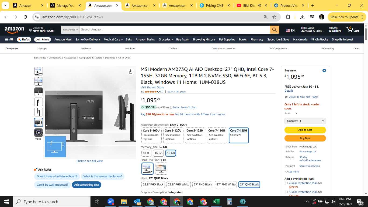Open Chrome downloads icon

(302, 17)
